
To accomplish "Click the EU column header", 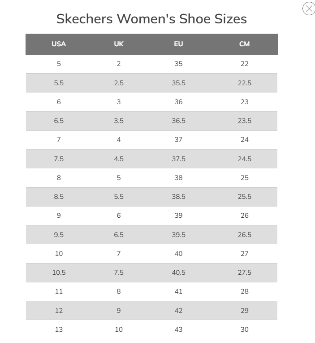I will (x=178, y=44).
